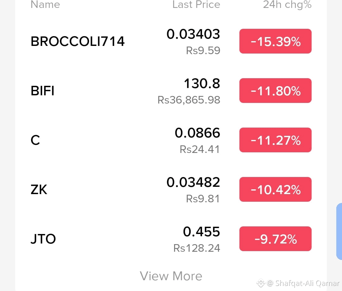Click the -15.39% change badge
The image size is (342, 291).
(275, 41)
